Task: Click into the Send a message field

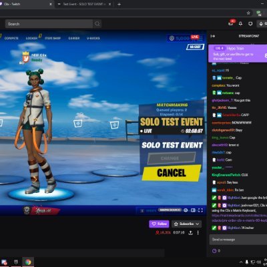Action: pyautogui.click(x=238, y=240)
